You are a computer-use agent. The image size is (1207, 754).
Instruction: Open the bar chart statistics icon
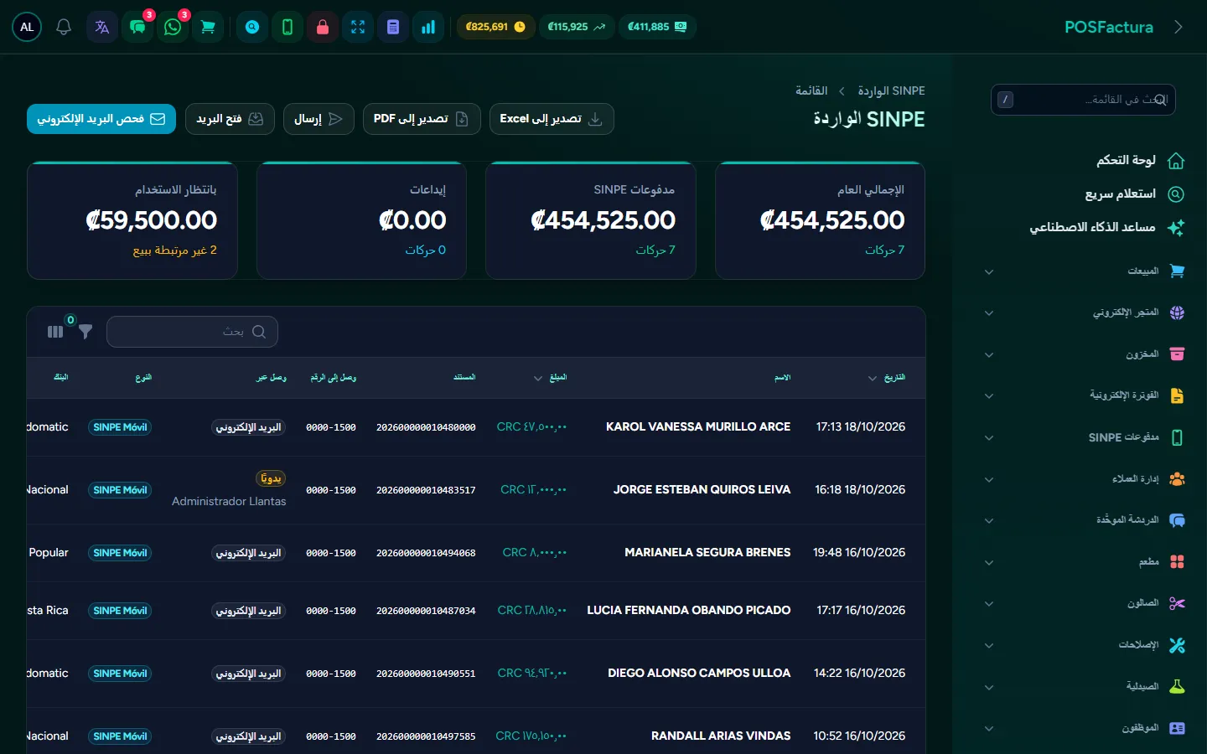coord(428,27)
